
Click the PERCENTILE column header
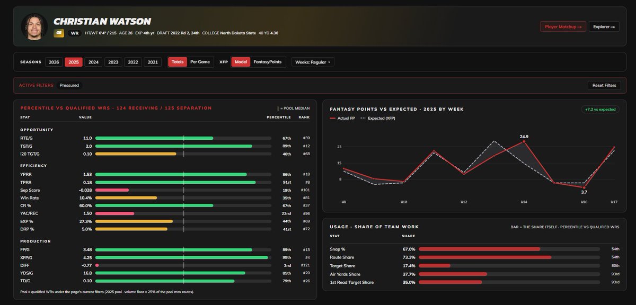(279, 117)
